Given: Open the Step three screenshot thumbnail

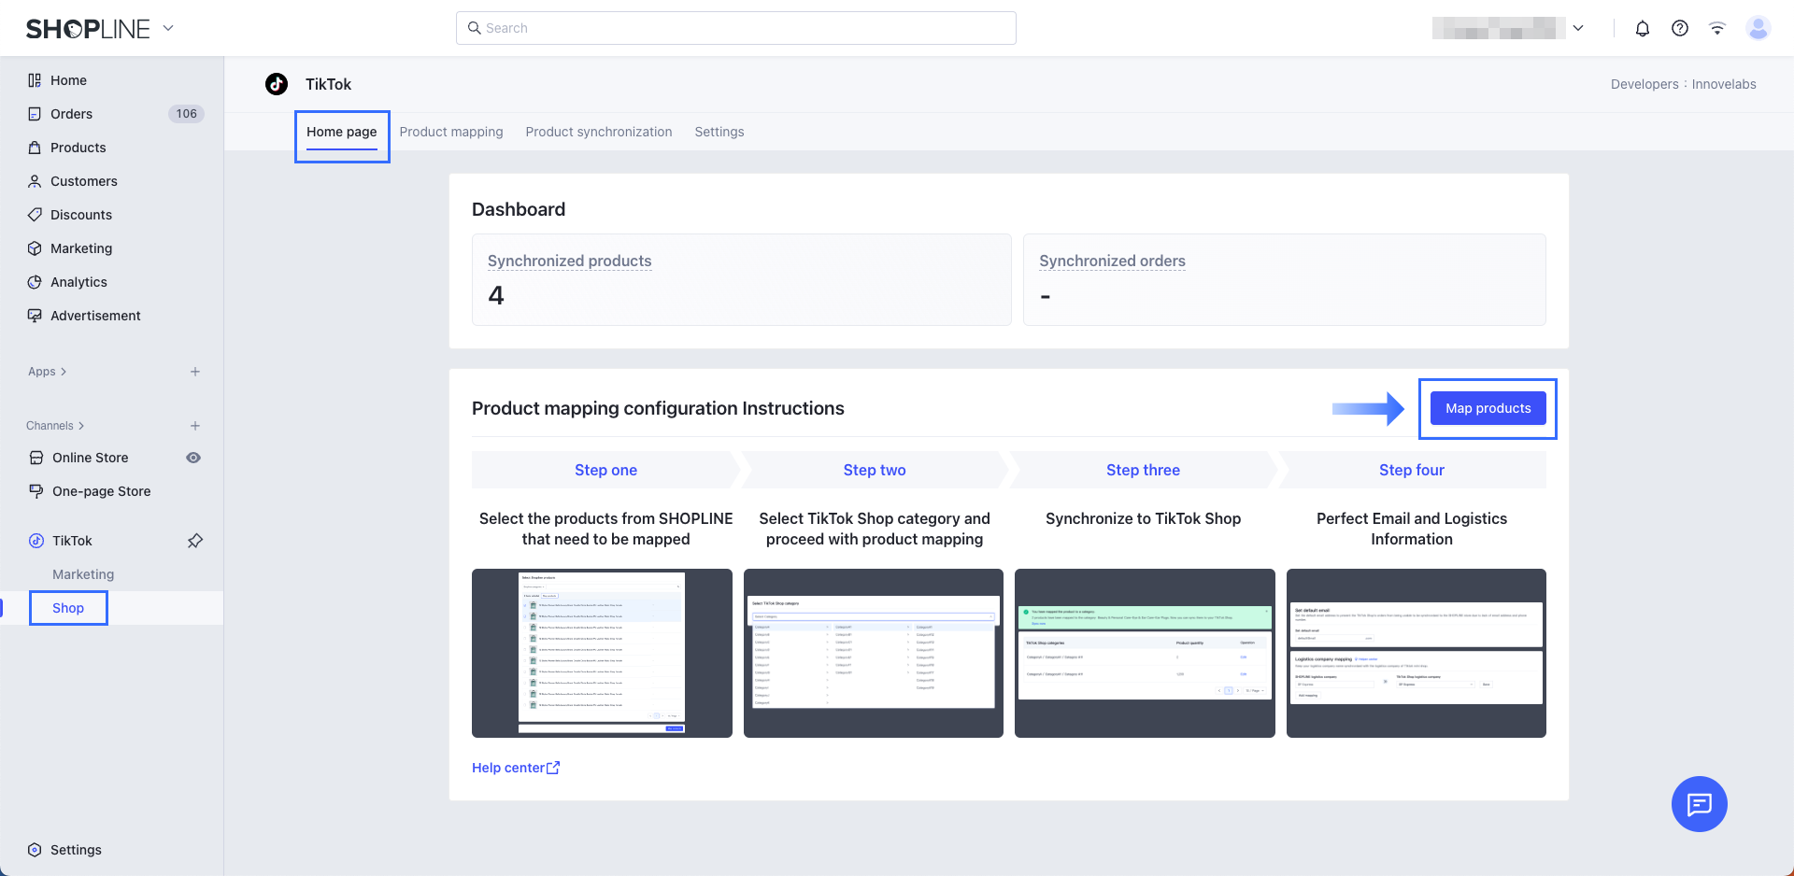Looking at the screenshot, I should 1145,653.
